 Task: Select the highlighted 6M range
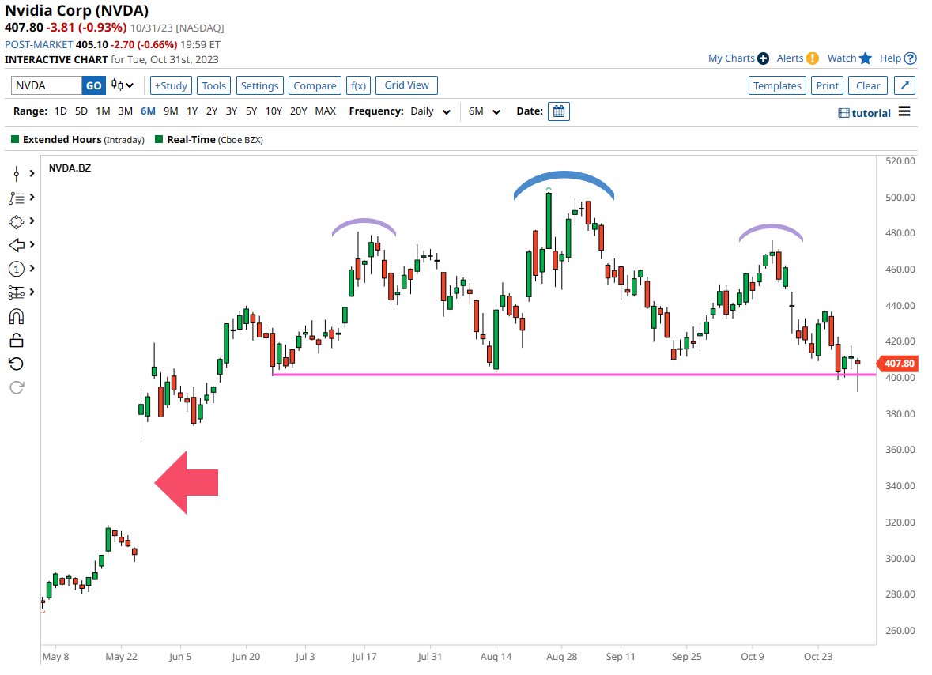[x=148, y=111]
